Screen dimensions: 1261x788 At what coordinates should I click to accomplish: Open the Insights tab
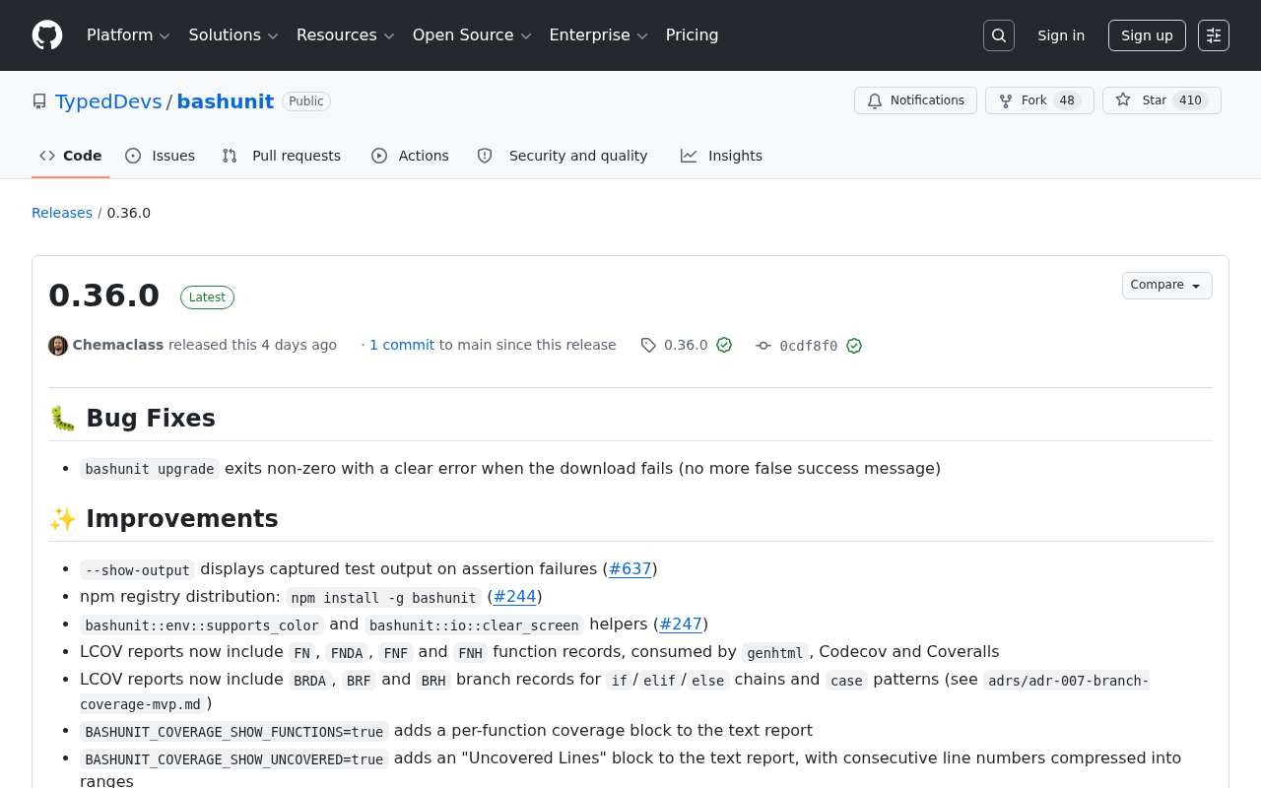[x=721, y=156]
